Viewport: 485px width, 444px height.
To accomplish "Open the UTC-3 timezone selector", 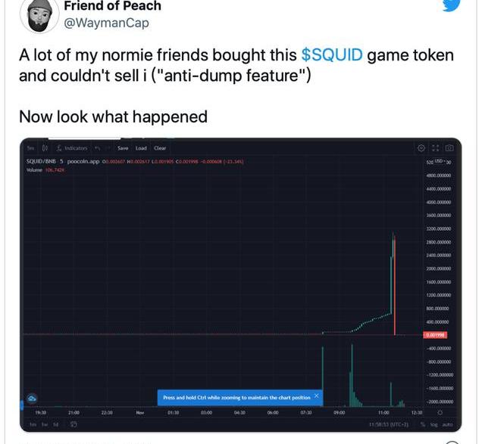I will coord(394,424).
